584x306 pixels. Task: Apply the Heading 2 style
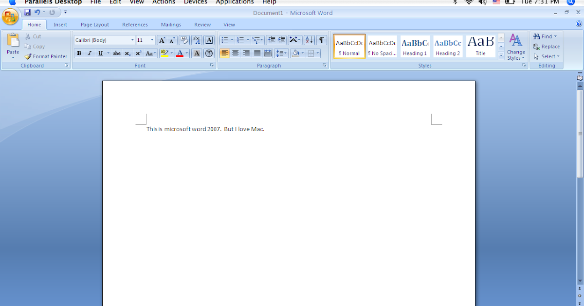(448, 47)
